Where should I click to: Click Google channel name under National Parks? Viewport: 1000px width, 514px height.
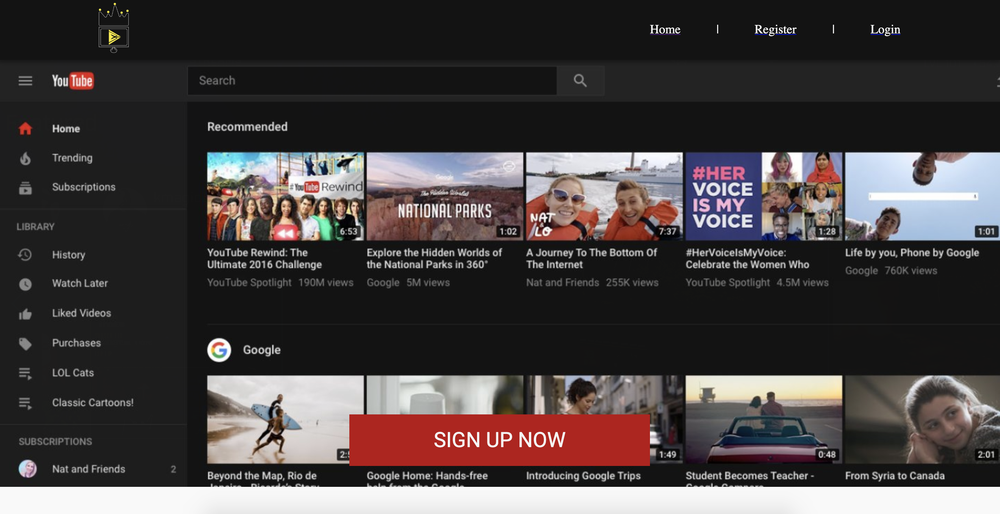383,282
